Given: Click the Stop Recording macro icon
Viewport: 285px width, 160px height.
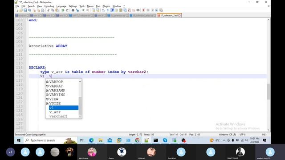Looking at the screenshot, I should pyautogui.click(x=148, y=10).
